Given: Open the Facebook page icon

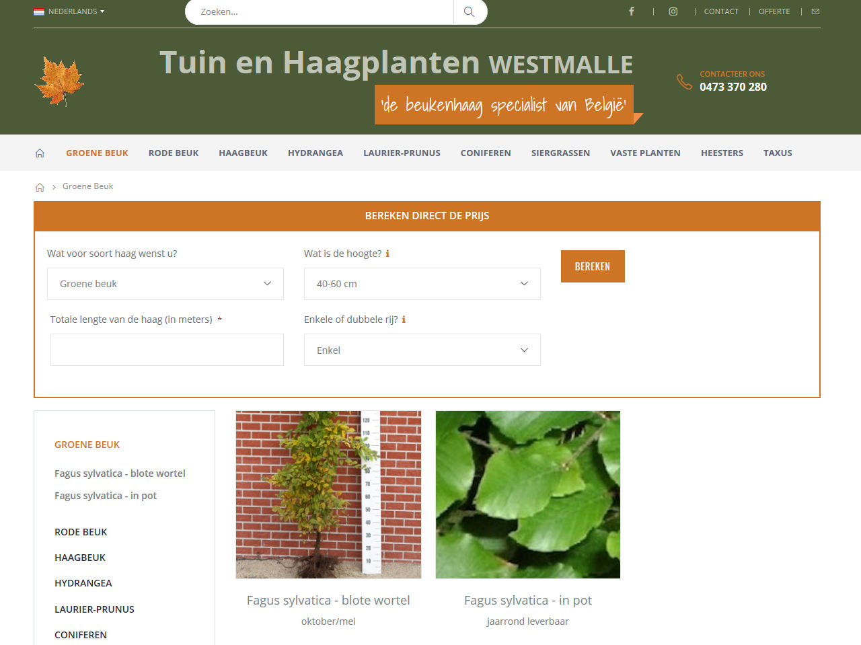Looking at the screenshot, I should point(632,11).
